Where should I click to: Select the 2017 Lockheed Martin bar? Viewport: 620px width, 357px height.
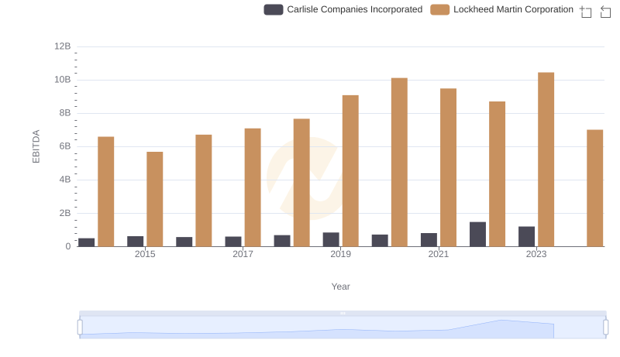click(253, 187)
